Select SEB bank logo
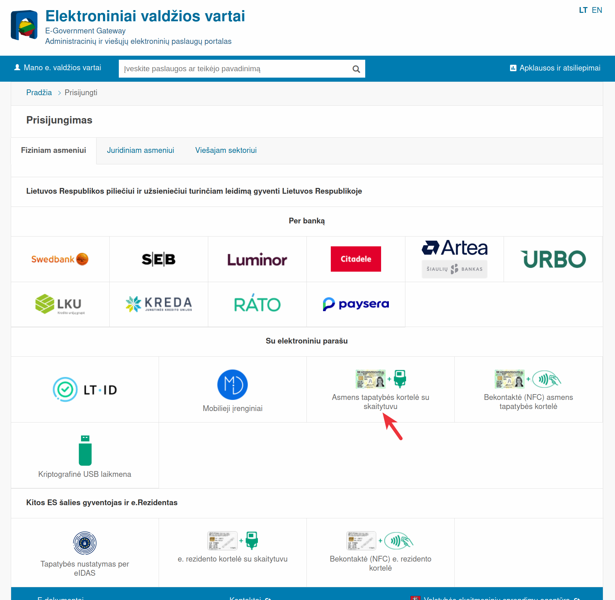This screenshot has width=615, height=600. tap(159, 259)
